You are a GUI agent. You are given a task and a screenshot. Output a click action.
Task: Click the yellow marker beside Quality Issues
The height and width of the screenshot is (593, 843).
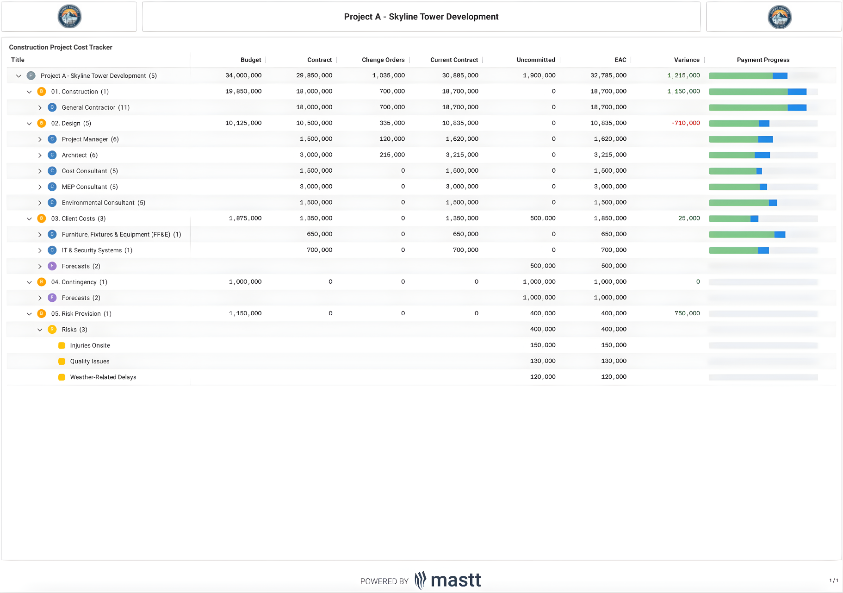pyautogui.click(x=62, y=361)
